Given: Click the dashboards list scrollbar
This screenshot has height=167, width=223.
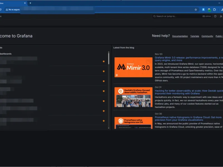Looking at the screenshot, I should coord(109,58).
